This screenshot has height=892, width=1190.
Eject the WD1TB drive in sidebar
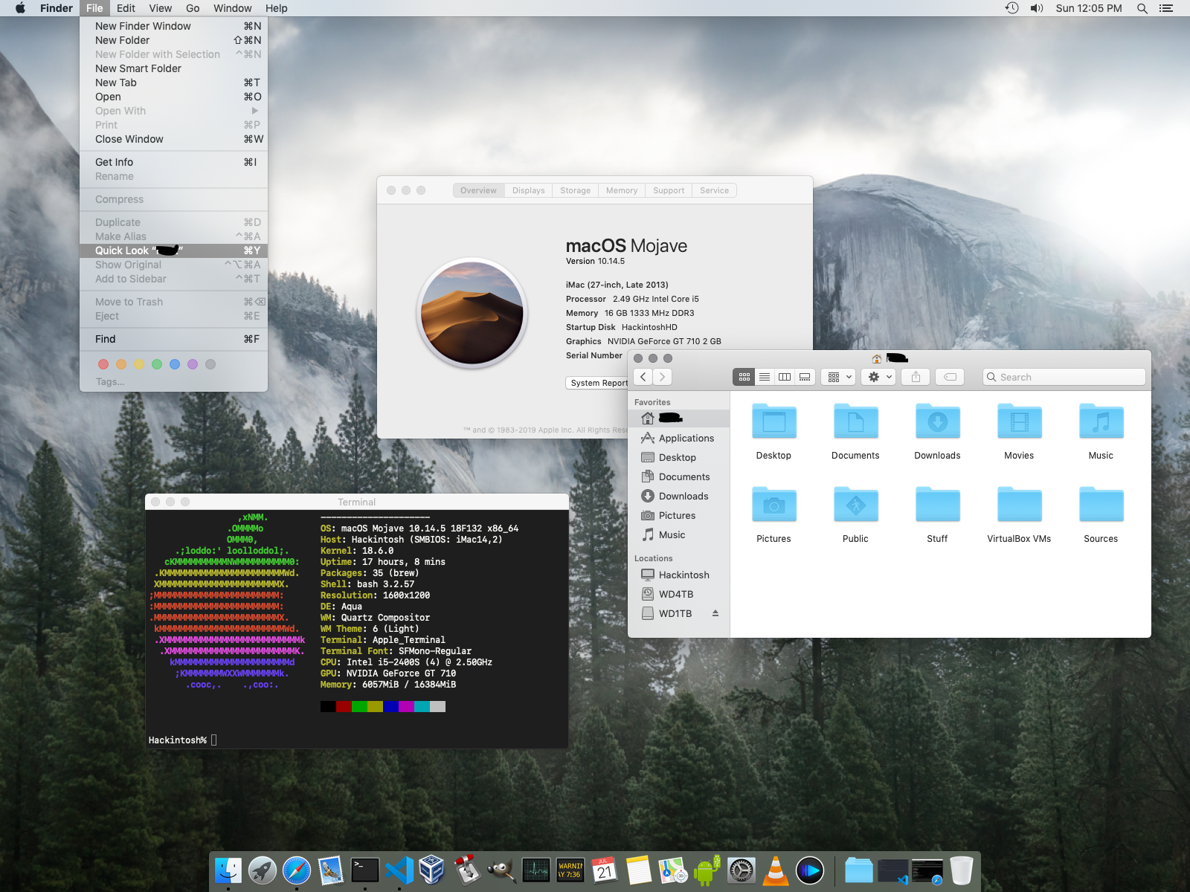tap(715, 613)
